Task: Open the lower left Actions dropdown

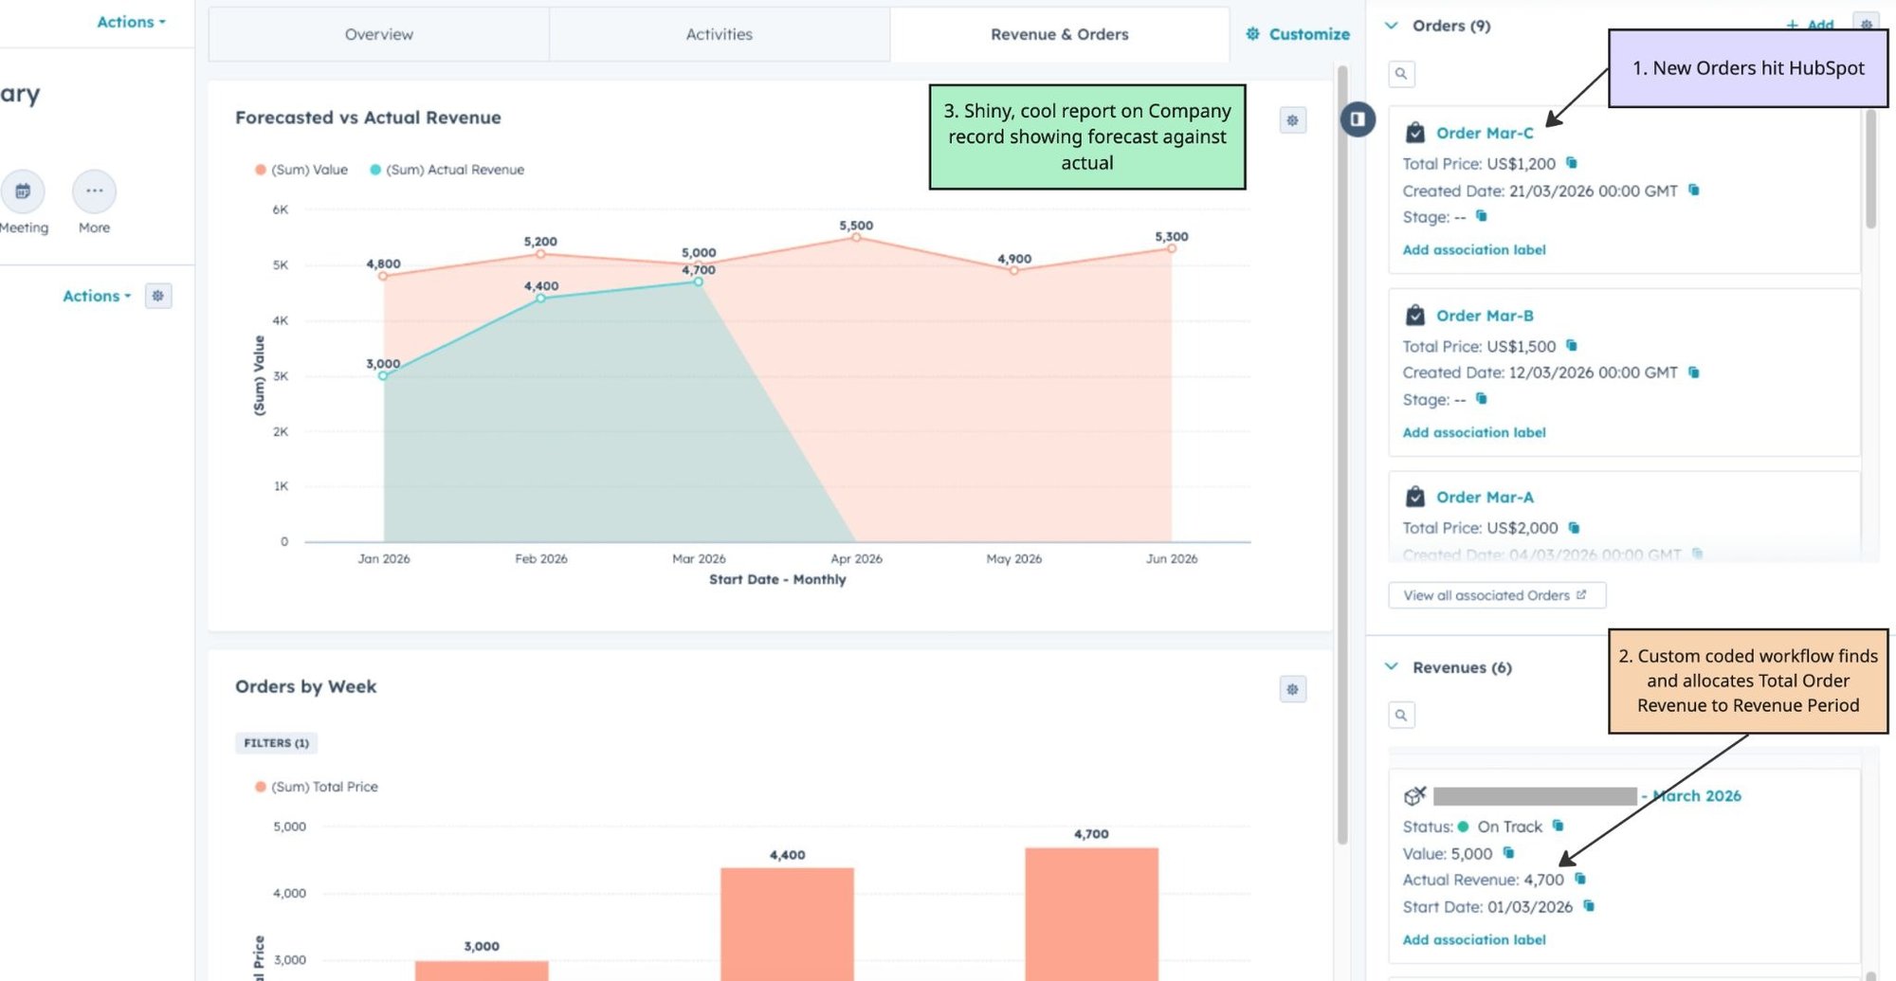Action: [97, 296]
